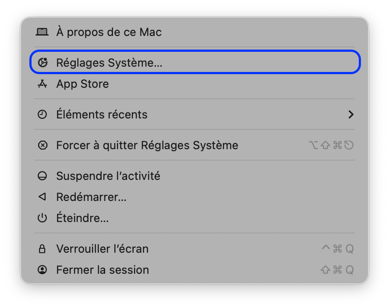This screenshot has height=308, width=389.
Task: Click the power icon beside Éteindre
Action: click(42, 218)
